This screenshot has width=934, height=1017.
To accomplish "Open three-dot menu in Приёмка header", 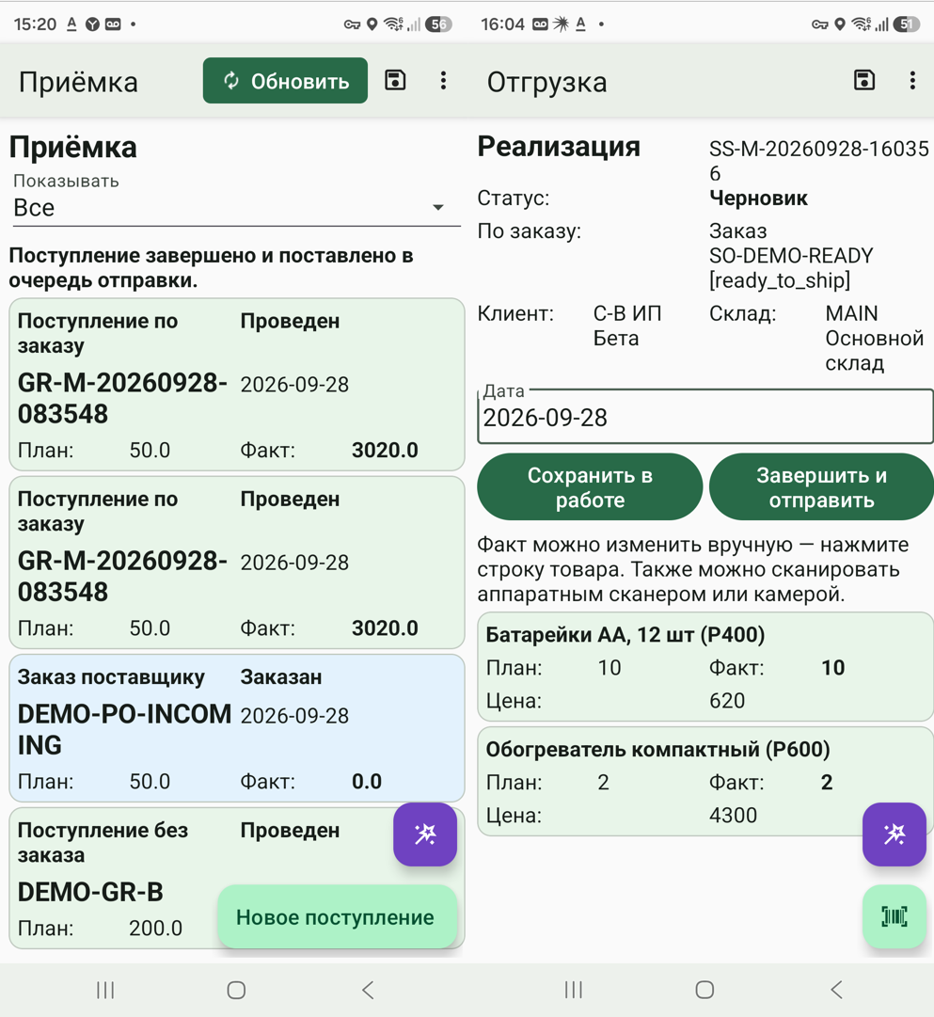I will coord(443,80).
